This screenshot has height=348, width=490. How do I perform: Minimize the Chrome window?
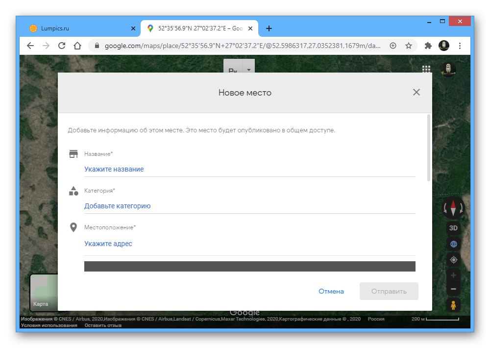pyautogui.click(x=429, y=22)
